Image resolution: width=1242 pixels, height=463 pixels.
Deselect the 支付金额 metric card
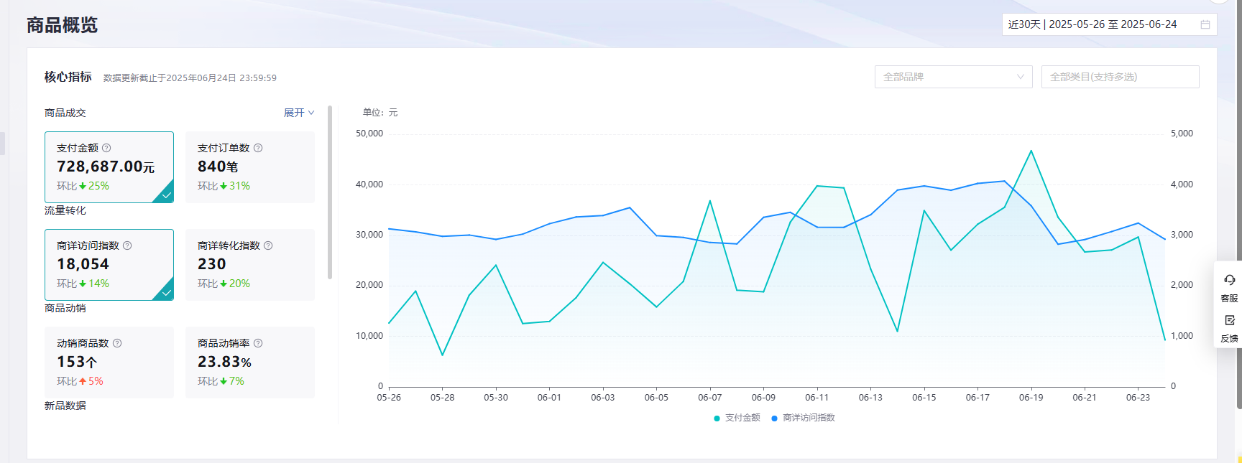(x=109, y=167)
